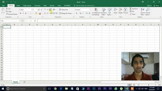The image size is (162, 91).
Task: Switch to Page Layout view in status bar
Action: click(134, 85)
